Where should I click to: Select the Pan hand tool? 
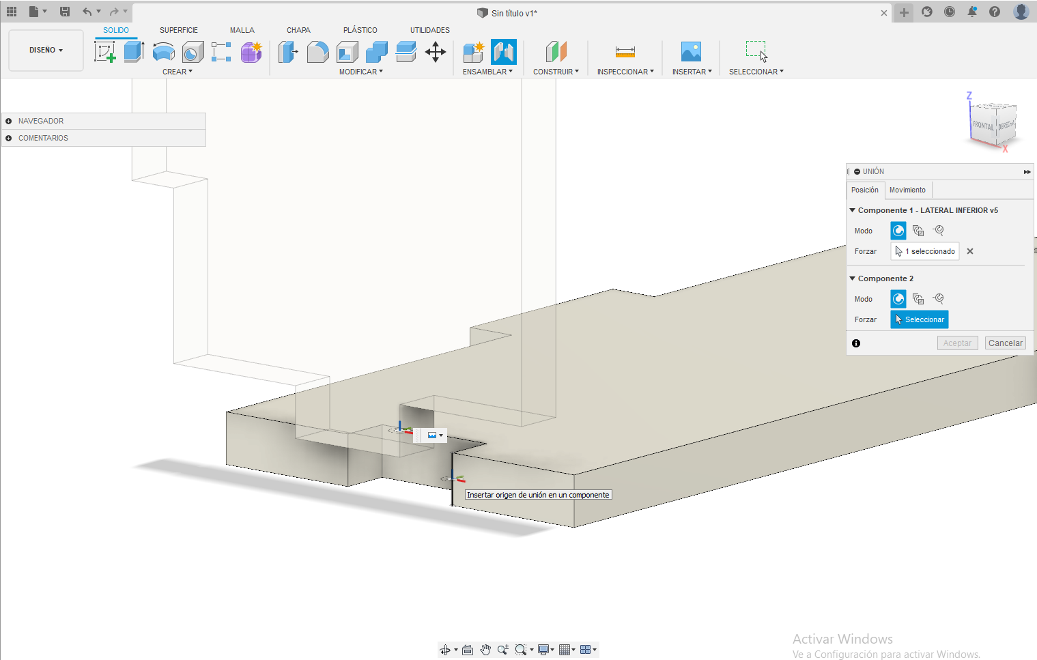(x=485, y=650)
